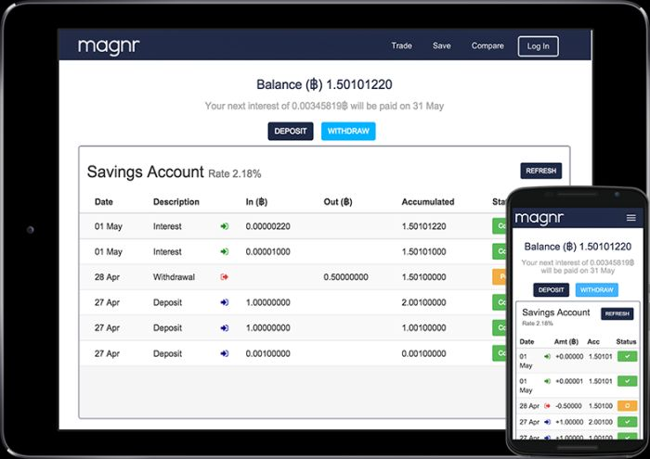Screen dimensions: 650x459
Task: Click the 'Savings Account' heading on tablet
Action: (146, 172)
